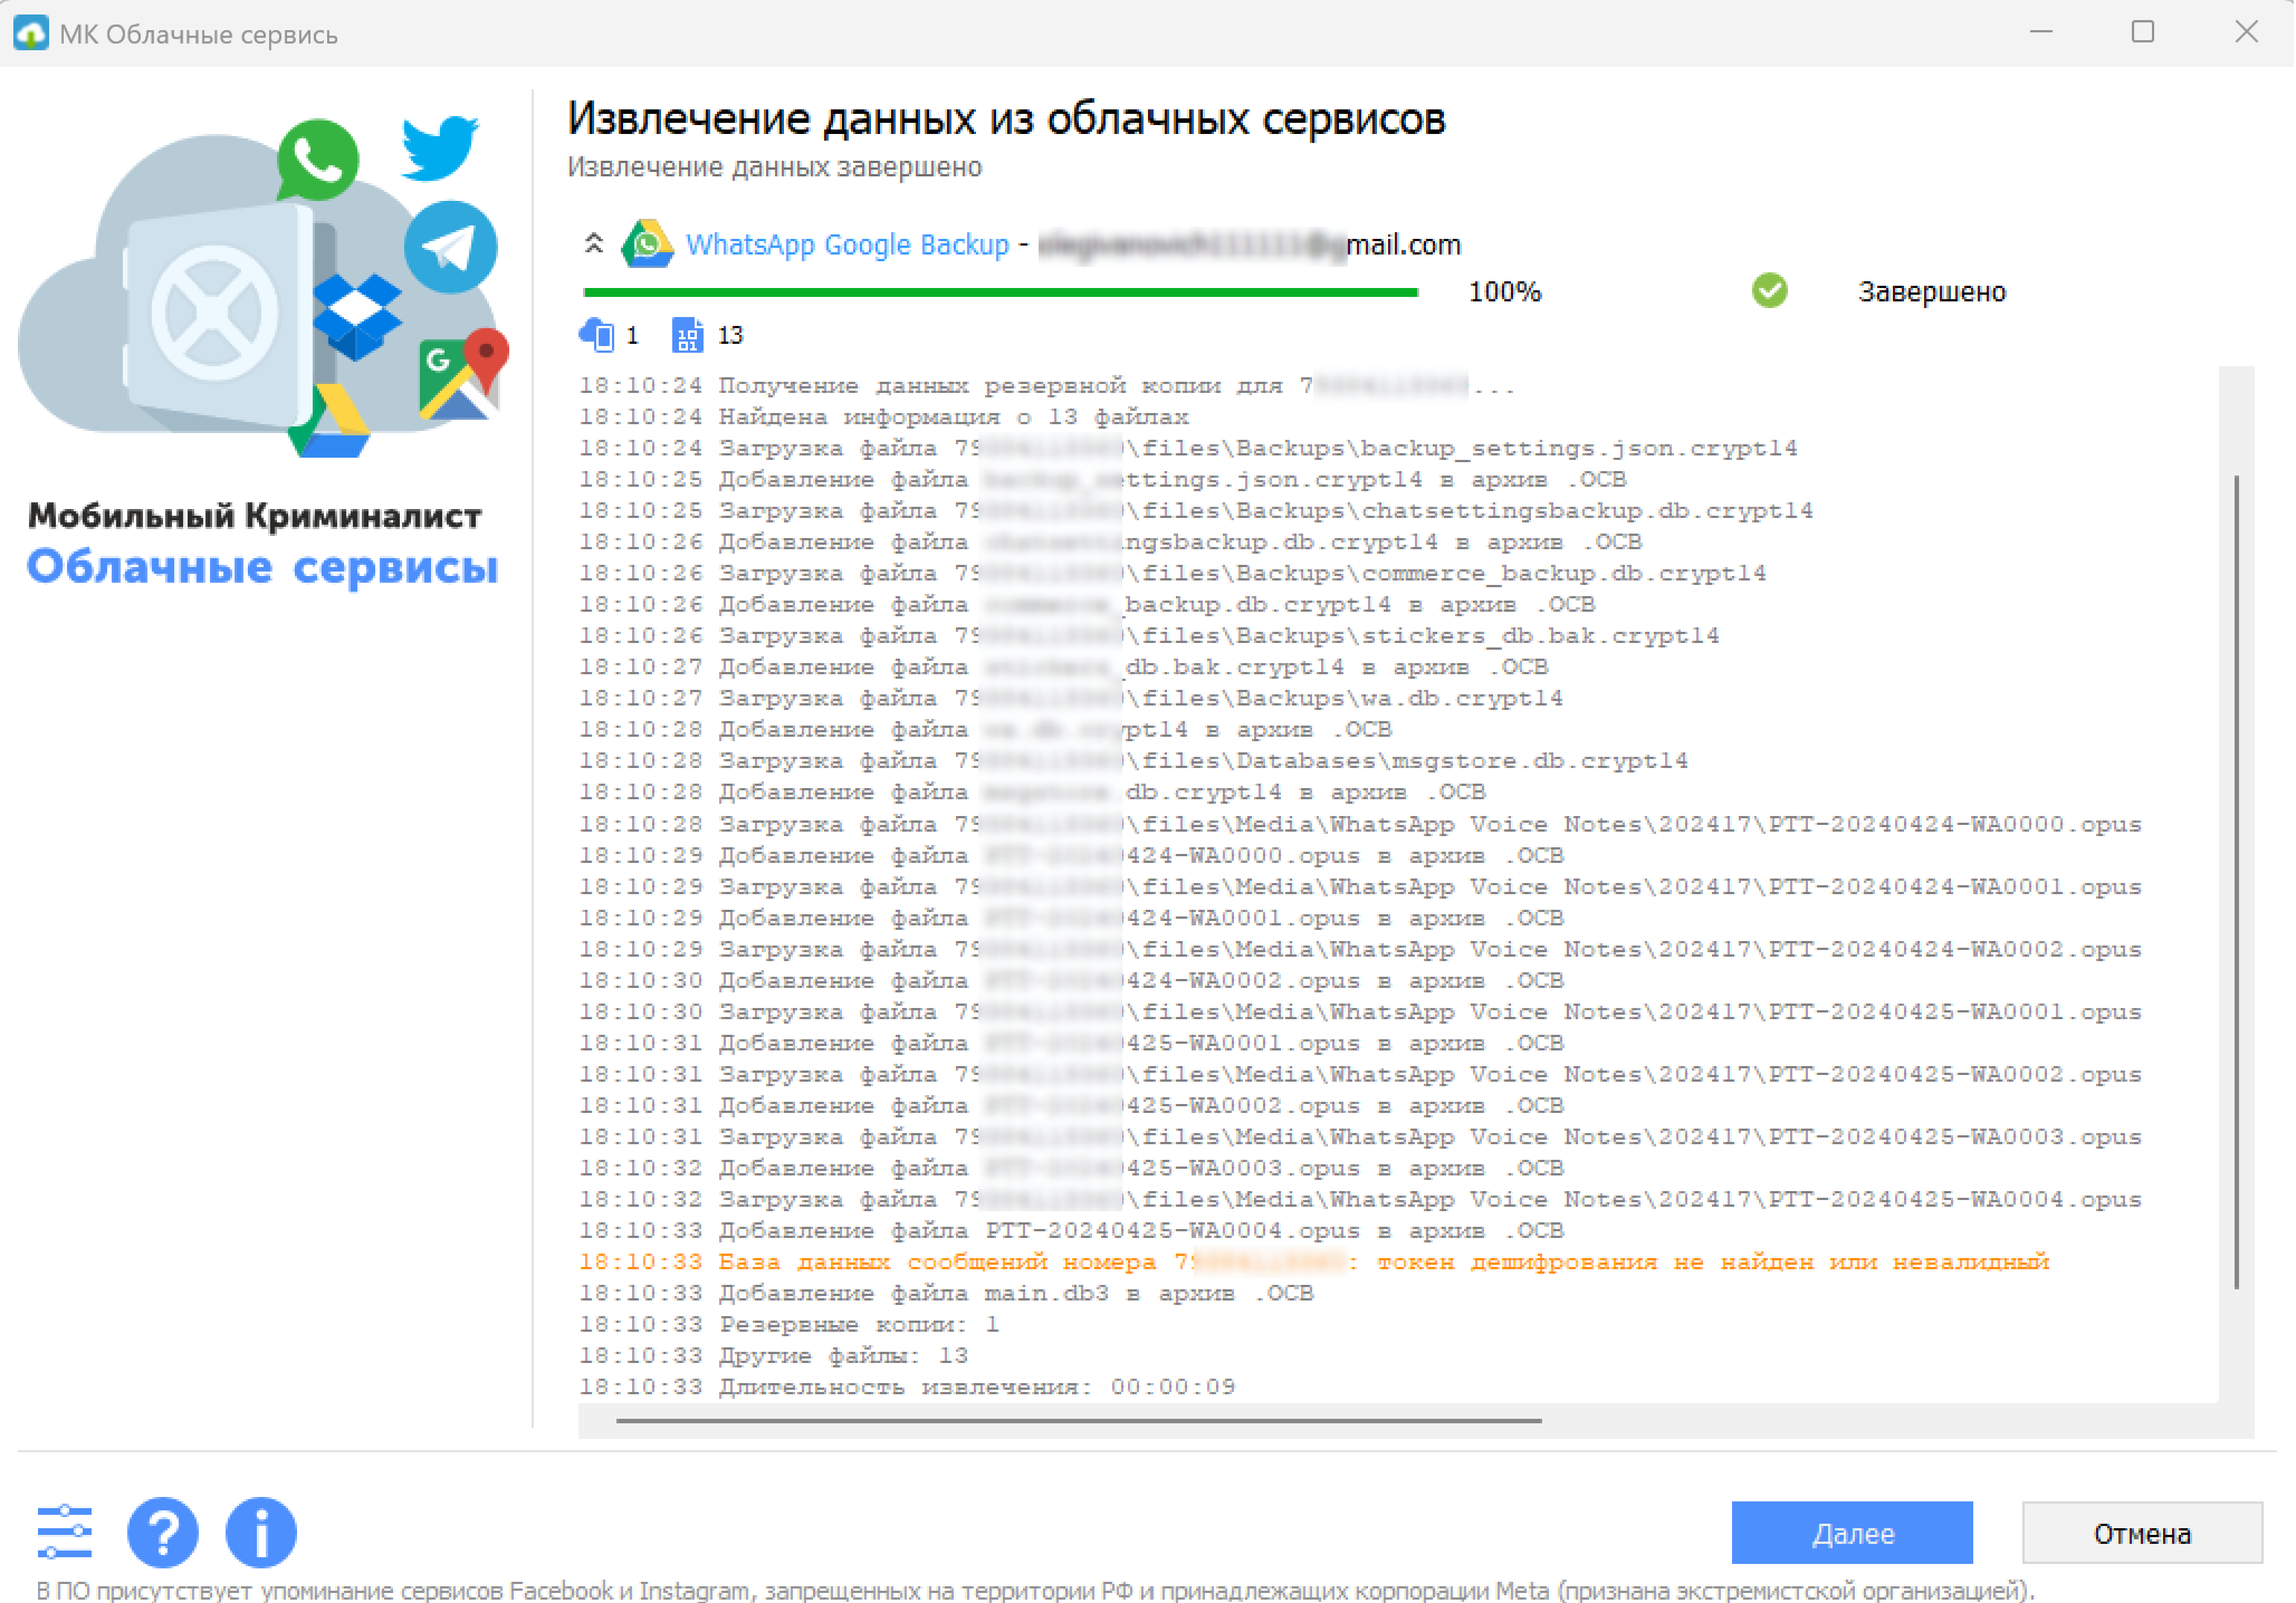Viewport: 2296px width, 1603px height.
Task: Click the vertical log scrollbar
Action: pyautogui.click(x=2236, y=884)
